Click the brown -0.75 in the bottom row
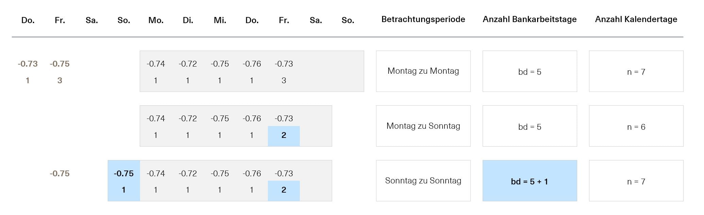 (60, 174)
